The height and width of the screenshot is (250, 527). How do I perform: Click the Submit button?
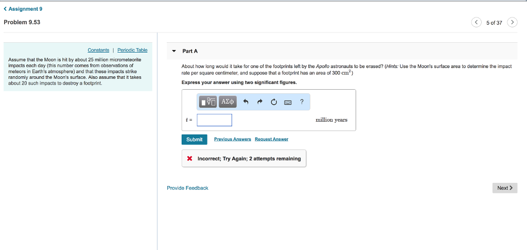[x=194, y=139]
